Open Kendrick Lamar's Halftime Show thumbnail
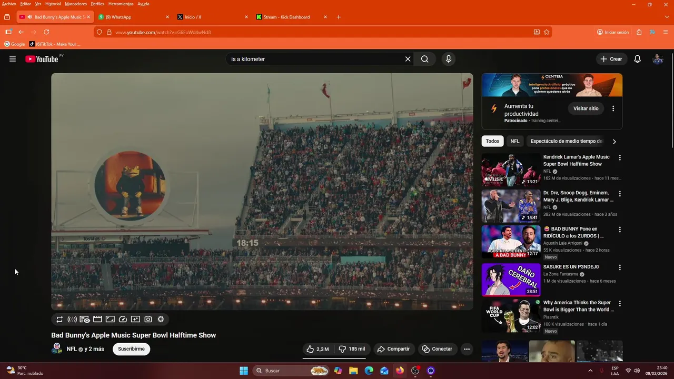Image resolution: width=674 pixels, height=379 pixels. point(511,170)
